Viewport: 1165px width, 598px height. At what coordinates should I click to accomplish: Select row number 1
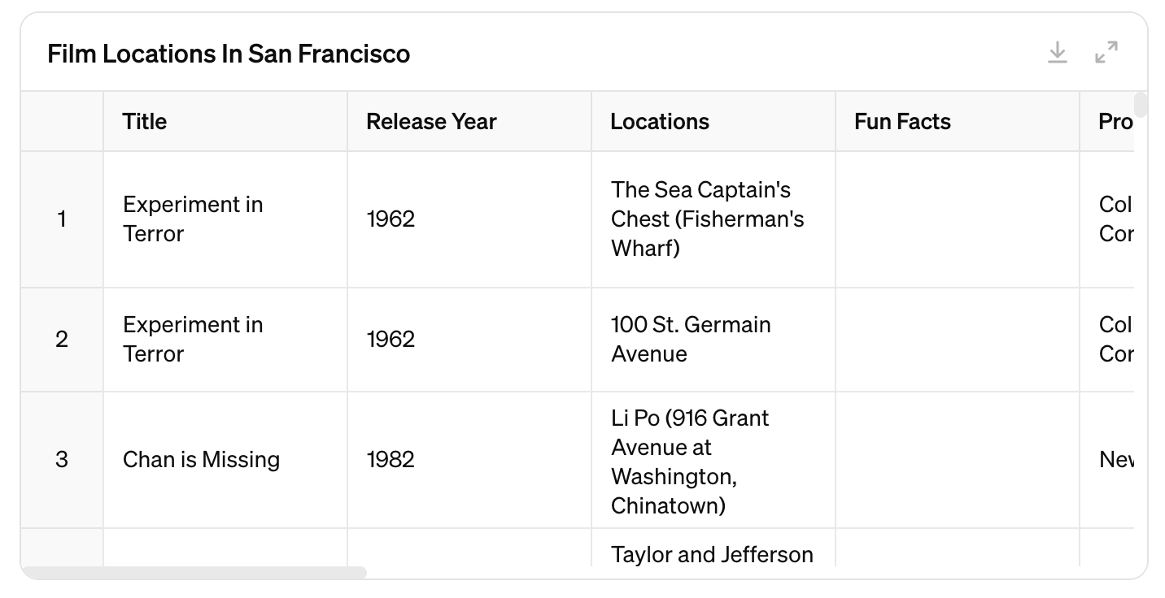62,219
